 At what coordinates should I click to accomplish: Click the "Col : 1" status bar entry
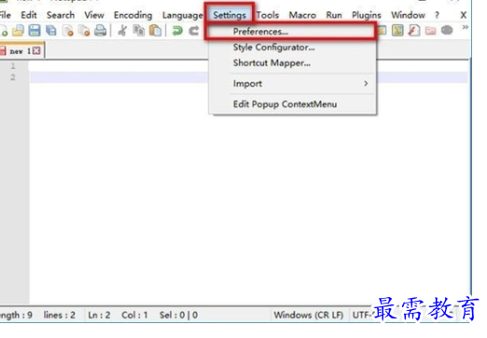click(134, 315)
